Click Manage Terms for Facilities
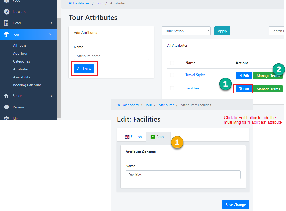Image resolution: width=286 pixels, height=211 pixels. point(268,89)
